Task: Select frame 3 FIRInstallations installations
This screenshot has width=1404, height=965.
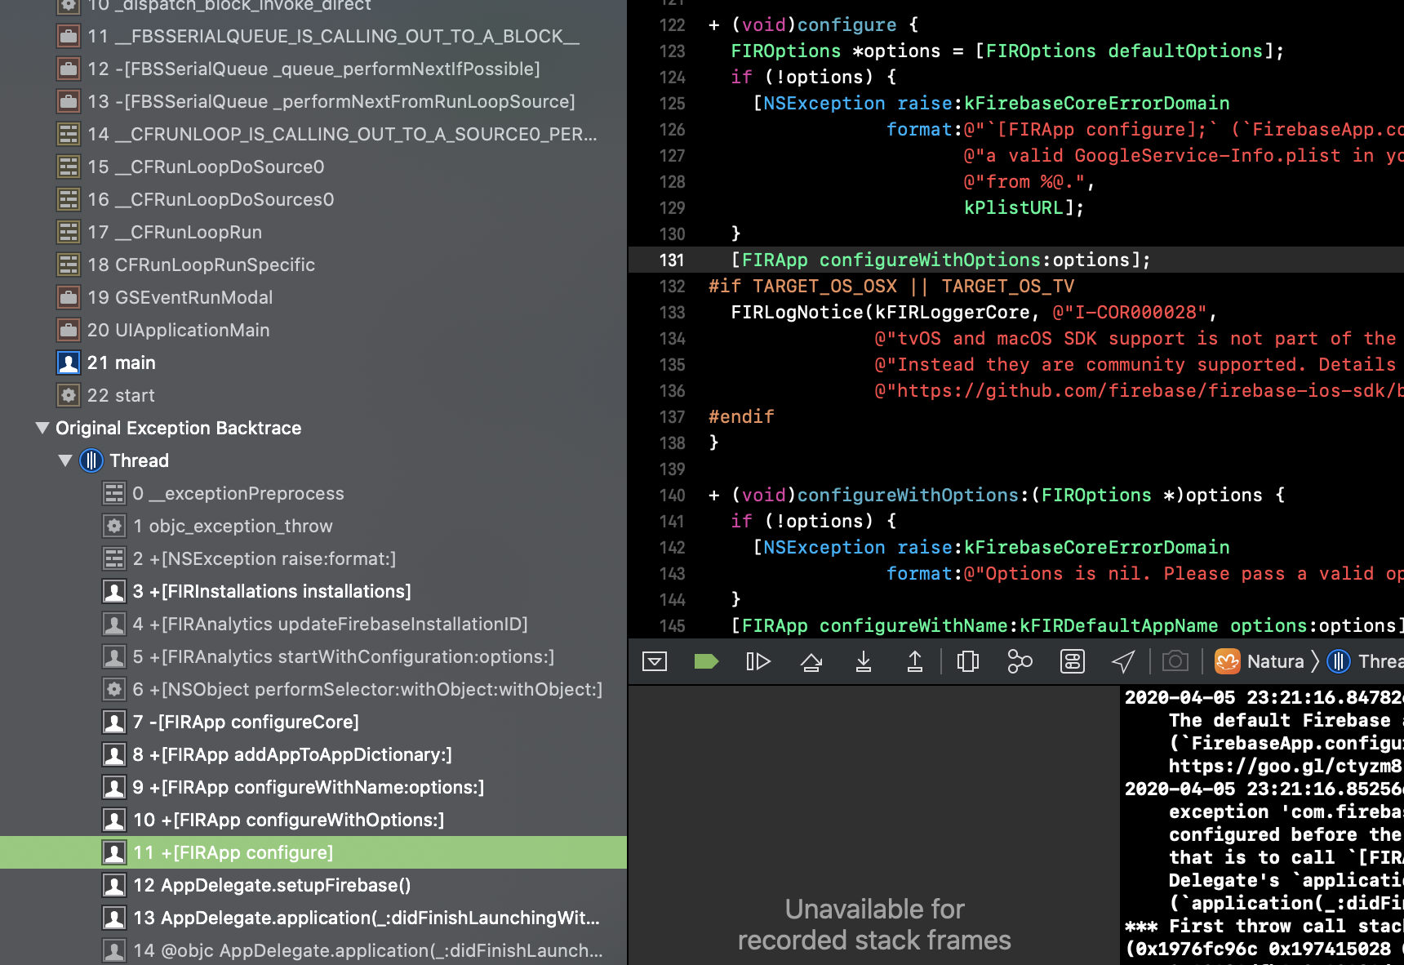Action: [x=313, y=591]
